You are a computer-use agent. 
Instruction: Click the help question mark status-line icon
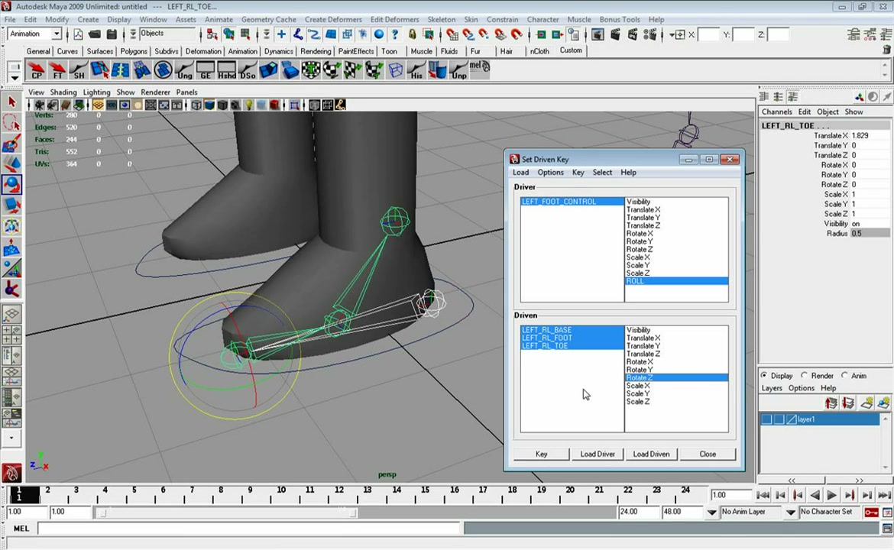394,35
